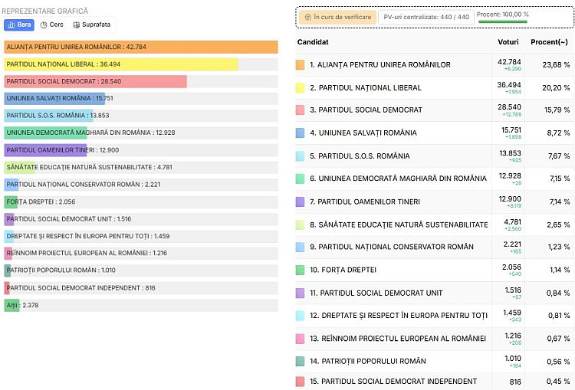Image resolution: width=575 pixels, height=390 pixels.
Task: Switch to the Suprafata chart view
Action: pos(92,25)
